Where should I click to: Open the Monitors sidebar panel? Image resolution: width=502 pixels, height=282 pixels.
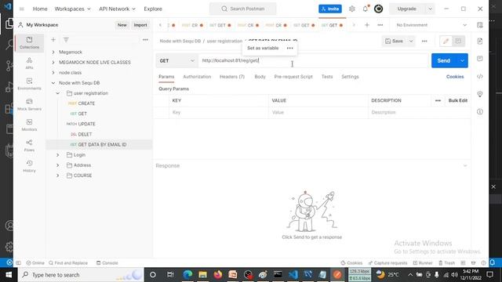[29, 125]
